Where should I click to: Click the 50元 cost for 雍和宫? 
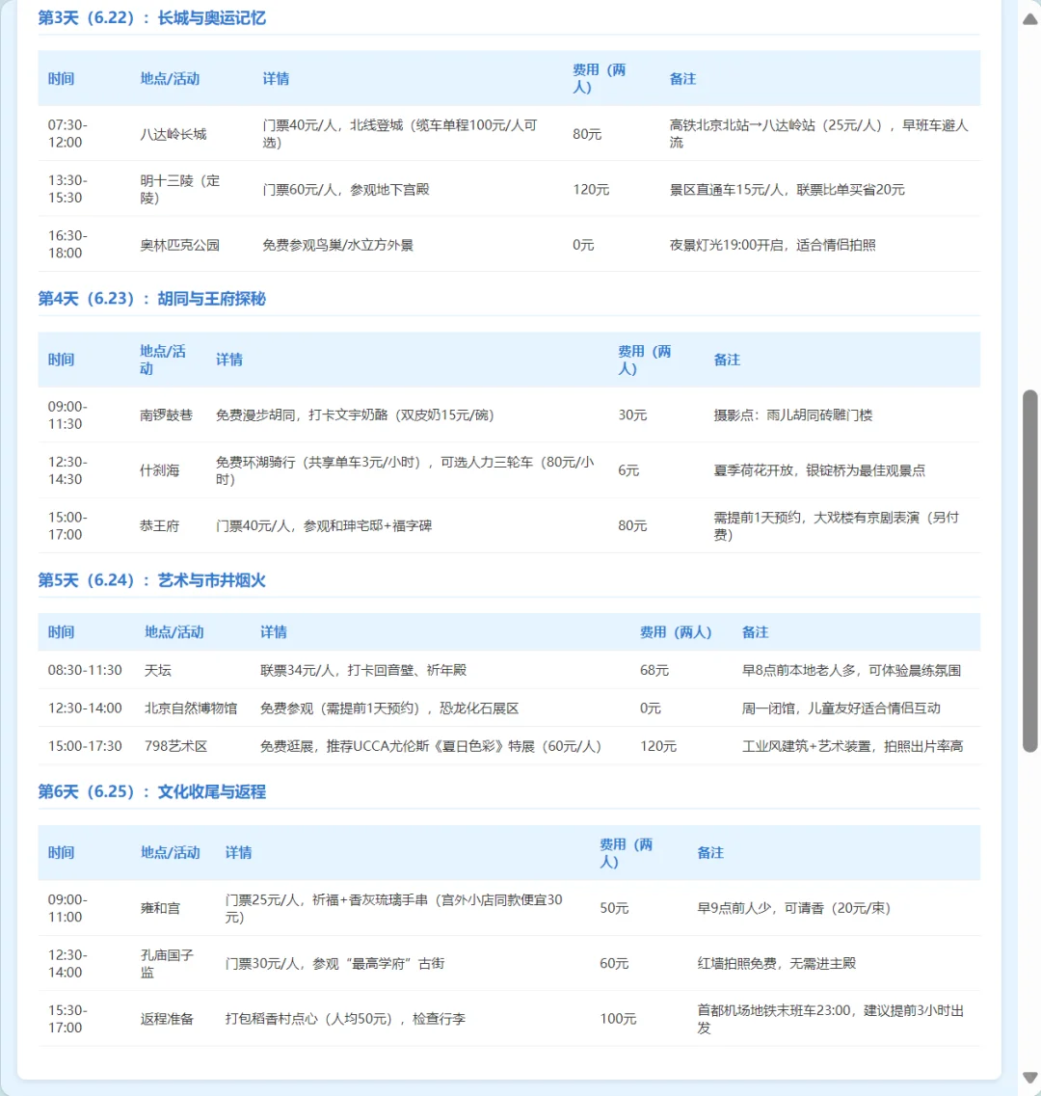[615, 907]
